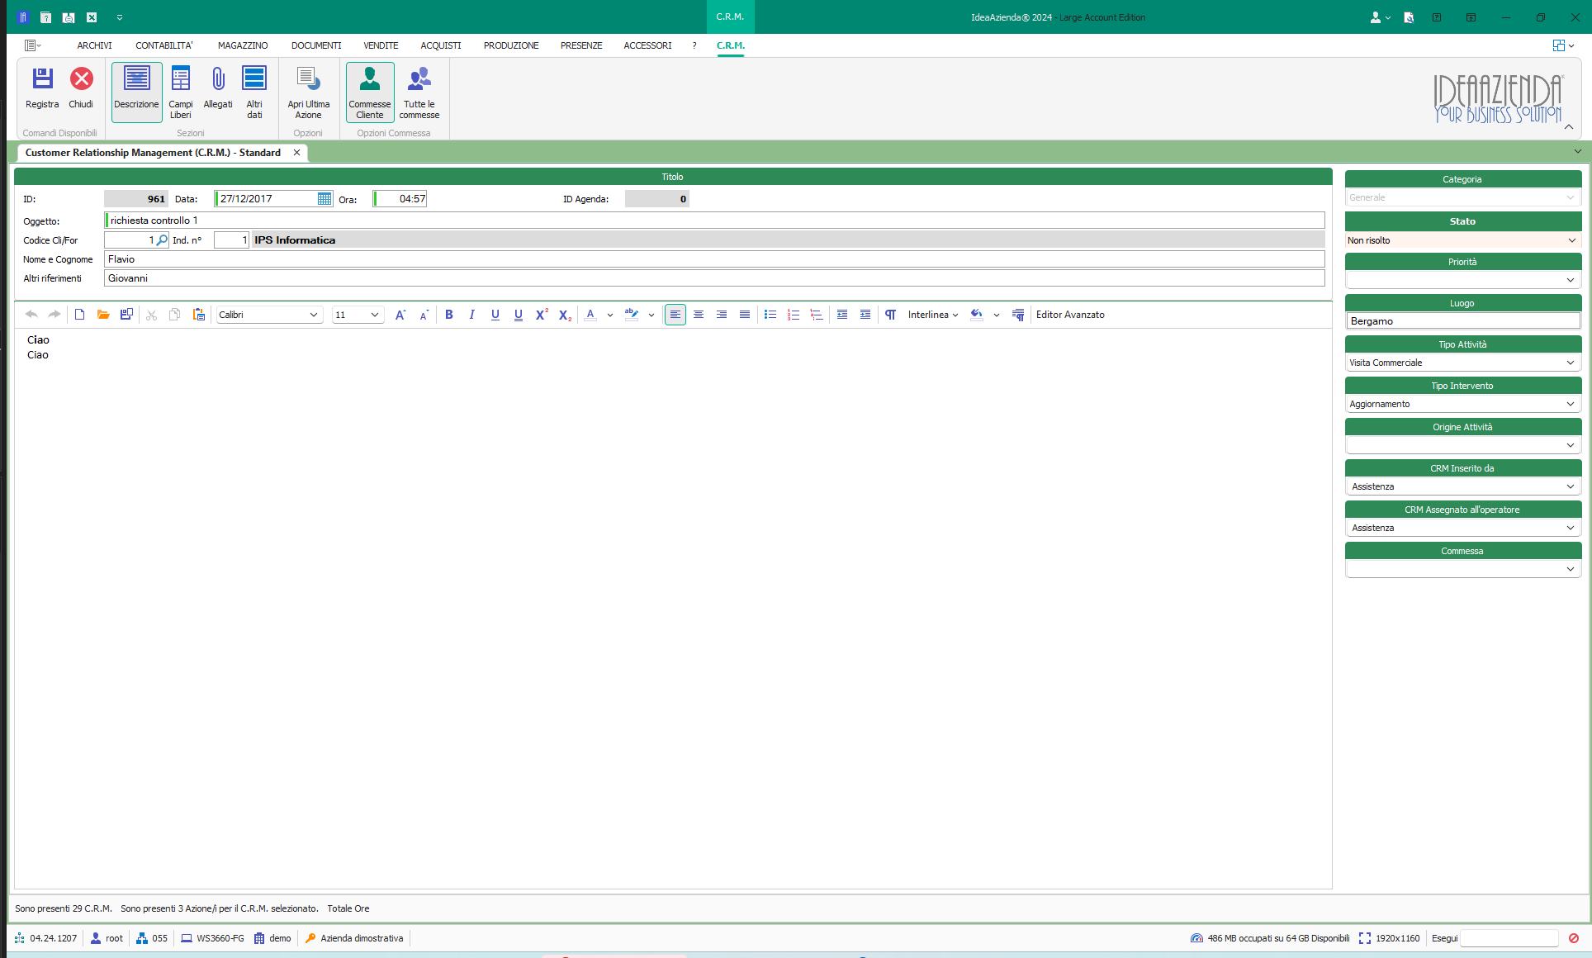The width and height of the screenshot is (1592, 958).
Task: Toggle double underline formatting
Action: [x=519, y=315]
